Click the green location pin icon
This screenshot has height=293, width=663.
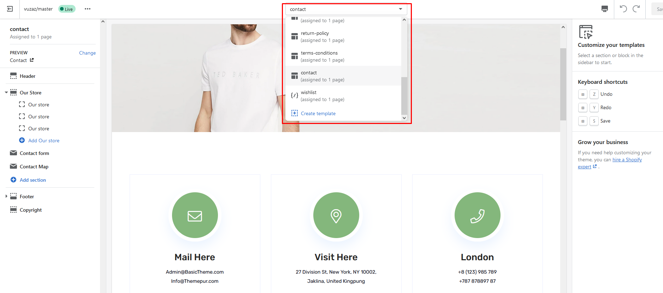point(336,215)
